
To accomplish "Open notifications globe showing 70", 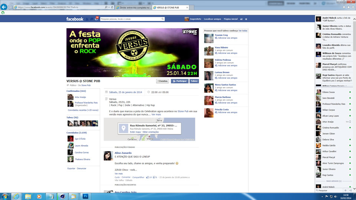I will (96, 19).
